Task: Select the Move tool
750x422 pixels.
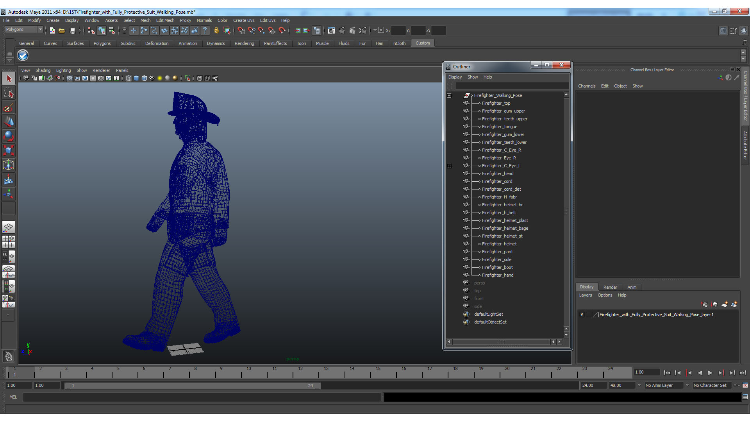Action: tap(9, 122)
